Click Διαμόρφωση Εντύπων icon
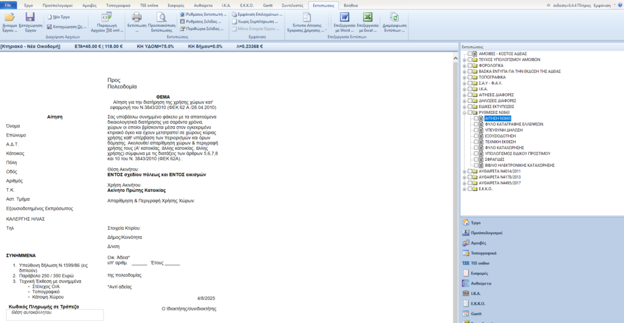This screenshot has height=323, width=624. point(394,20)
